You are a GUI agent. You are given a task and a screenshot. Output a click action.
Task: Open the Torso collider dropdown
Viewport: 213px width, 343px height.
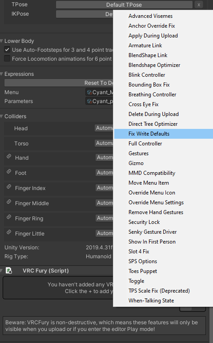click(104, 143)
